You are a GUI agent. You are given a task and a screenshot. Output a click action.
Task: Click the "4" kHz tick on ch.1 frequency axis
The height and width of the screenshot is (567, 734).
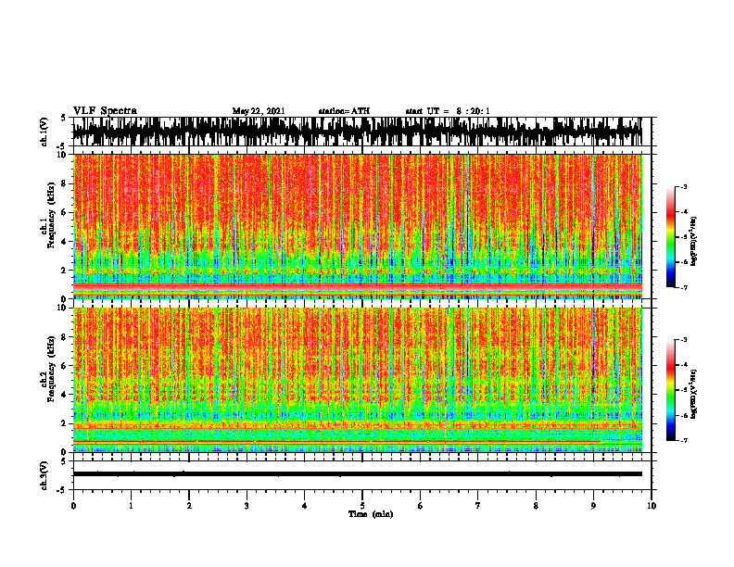click(x=65, y=242)
